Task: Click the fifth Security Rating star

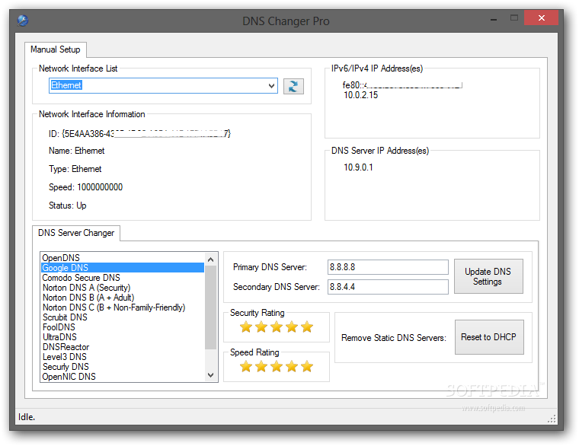Action: click(x=307, y=327)
